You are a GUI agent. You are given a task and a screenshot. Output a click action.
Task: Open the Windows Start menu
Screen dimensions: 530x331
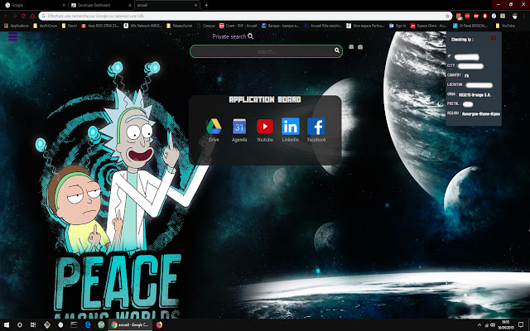point(6,325)
